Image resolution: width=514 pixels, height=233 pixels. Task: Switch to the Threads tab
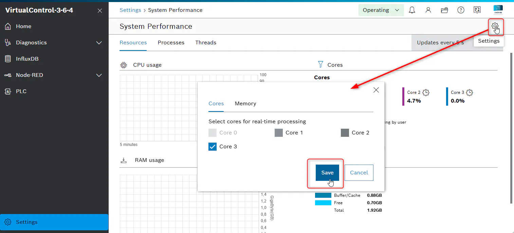[206, 43]
